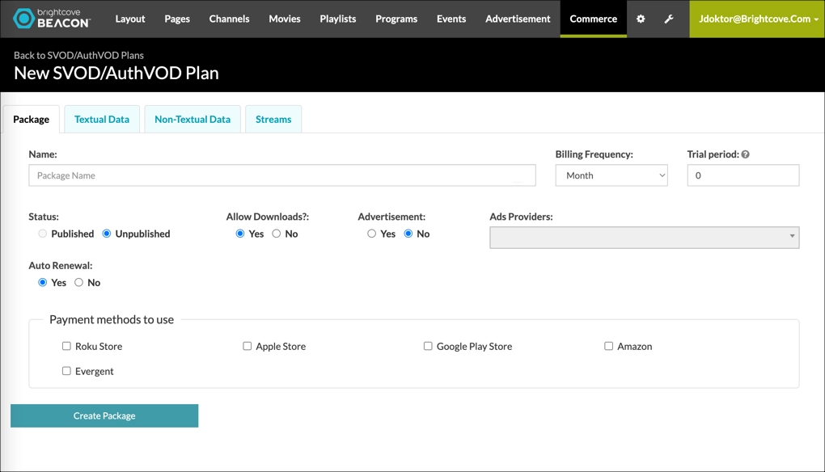The width and height of the screenshot is (825, 472).
Task: Select Yes for Auto Renewal
Action: click(43, 282)
